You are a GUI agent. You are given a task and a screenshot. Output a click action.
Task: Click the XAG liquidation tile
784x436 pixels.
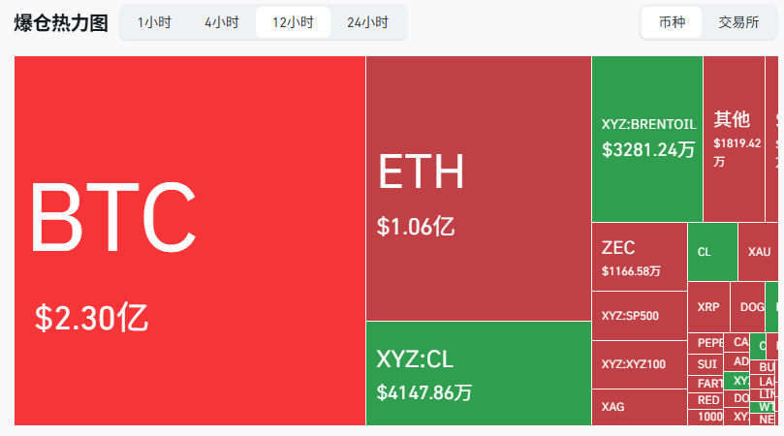639,407
